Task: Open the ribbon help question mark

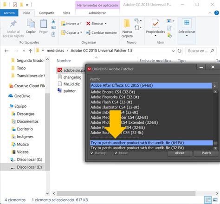Action: 217,13
